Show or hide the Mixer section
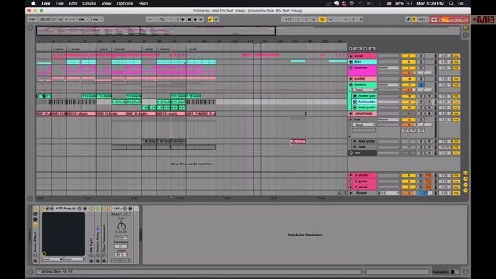This screenshot has width=496, height=279. (x=466, y=184)
